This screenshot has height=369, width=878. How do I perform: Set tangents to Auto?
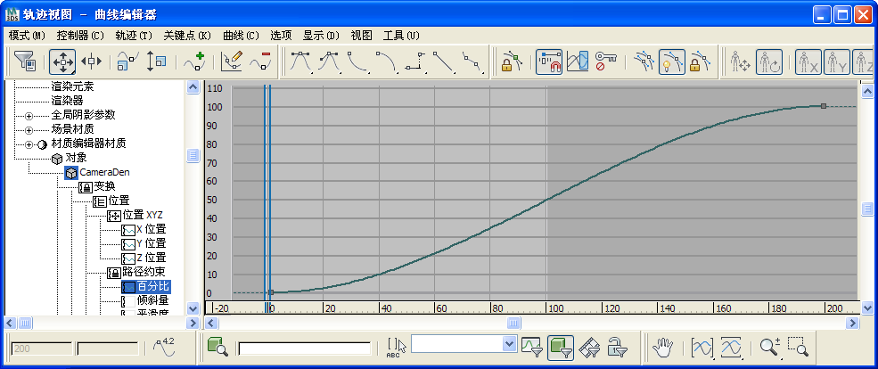click(x=301, y=61)
